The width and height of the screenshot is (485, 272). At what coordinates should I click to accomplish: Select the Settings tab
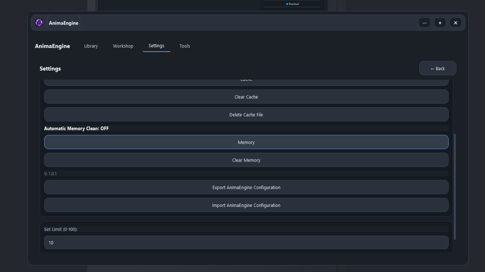156,46
